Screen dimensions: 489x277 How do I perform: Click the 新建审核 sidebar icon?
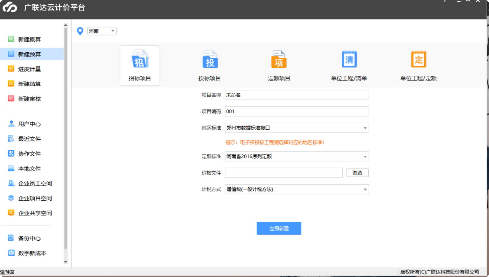click(x=11, y=98)
